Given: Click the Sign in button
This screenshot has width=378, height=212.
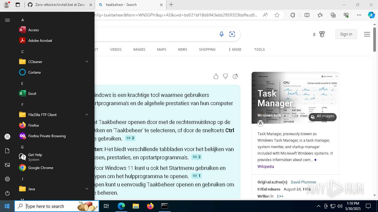Looking at the screenshot, I should click(x=346, y=34).
